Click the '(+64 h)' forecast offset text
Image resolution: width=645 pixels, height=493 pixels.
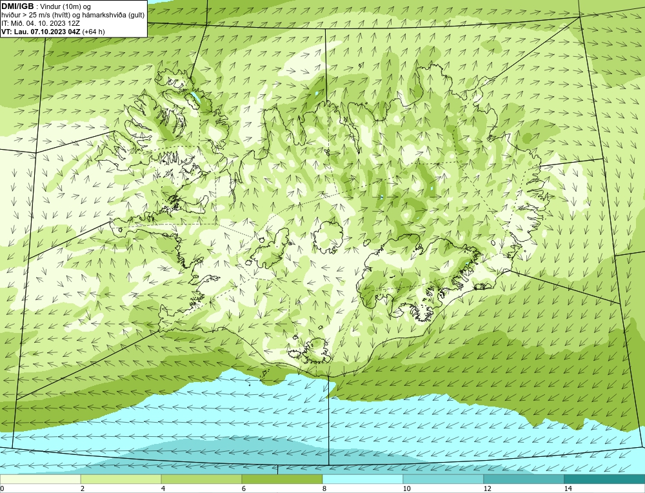(94, 31)
